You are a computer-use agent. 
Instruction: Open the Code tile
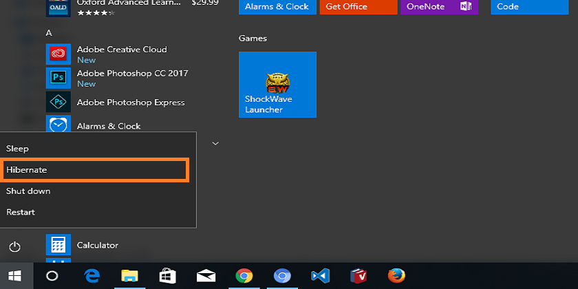click(530, 7)
